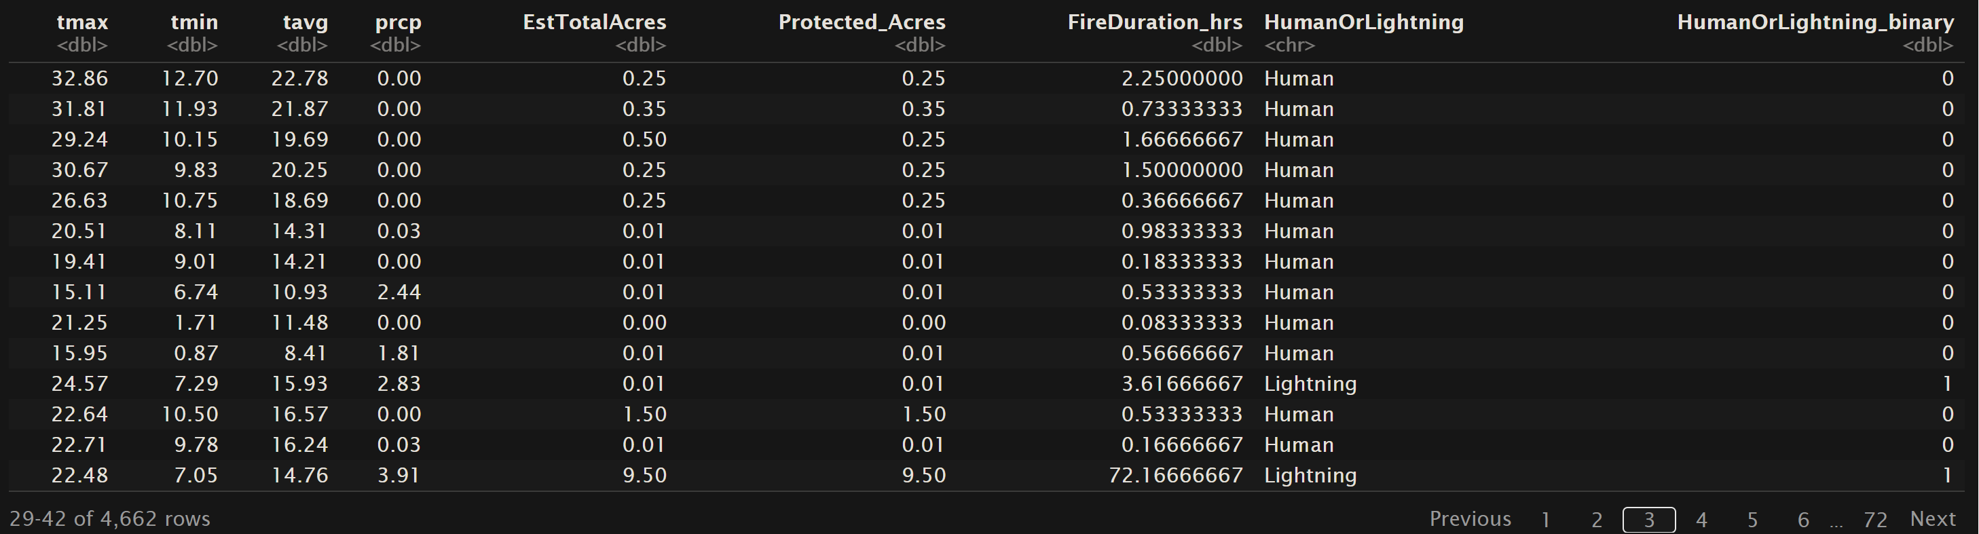Click the tmax column header
Image resolution: width=1979 pixels, height=534 pixels.
pos(81,22)
